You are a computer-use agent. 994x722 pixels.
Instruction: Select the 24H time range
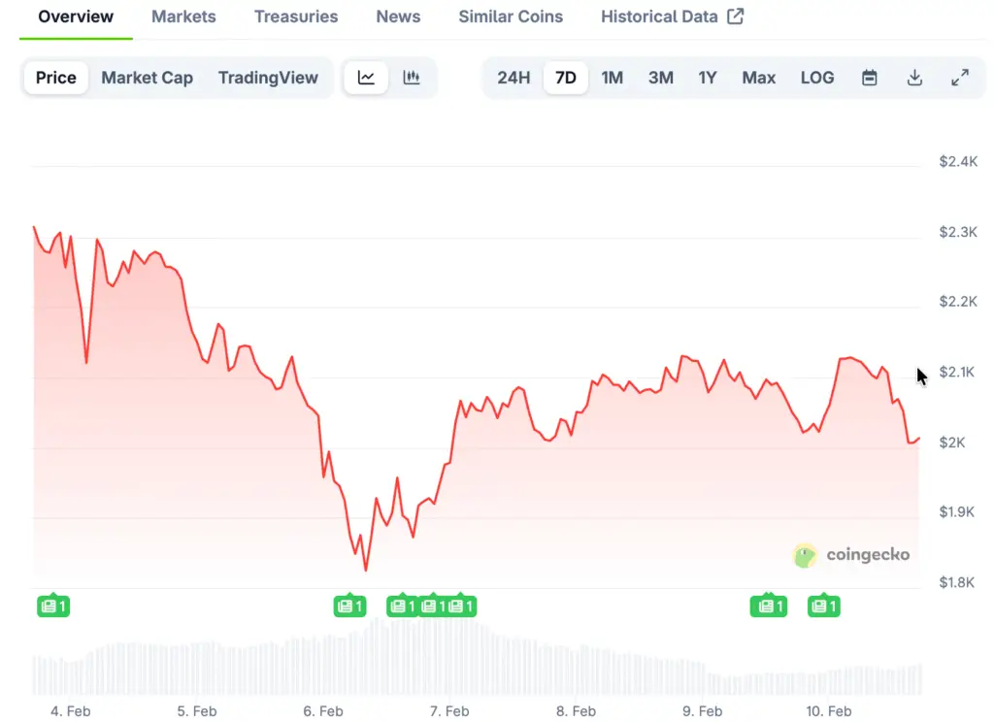click(x=514, y=78)
